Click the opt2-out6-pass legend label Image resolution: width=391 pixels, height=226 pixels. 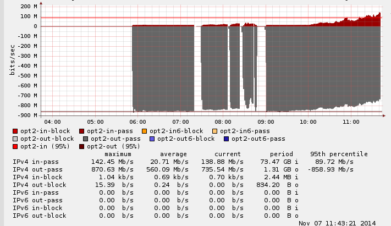tap(258, 139)
